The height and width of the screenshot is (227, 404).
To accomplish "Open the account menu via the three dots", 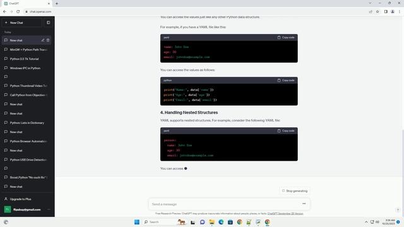I will 49,209.
